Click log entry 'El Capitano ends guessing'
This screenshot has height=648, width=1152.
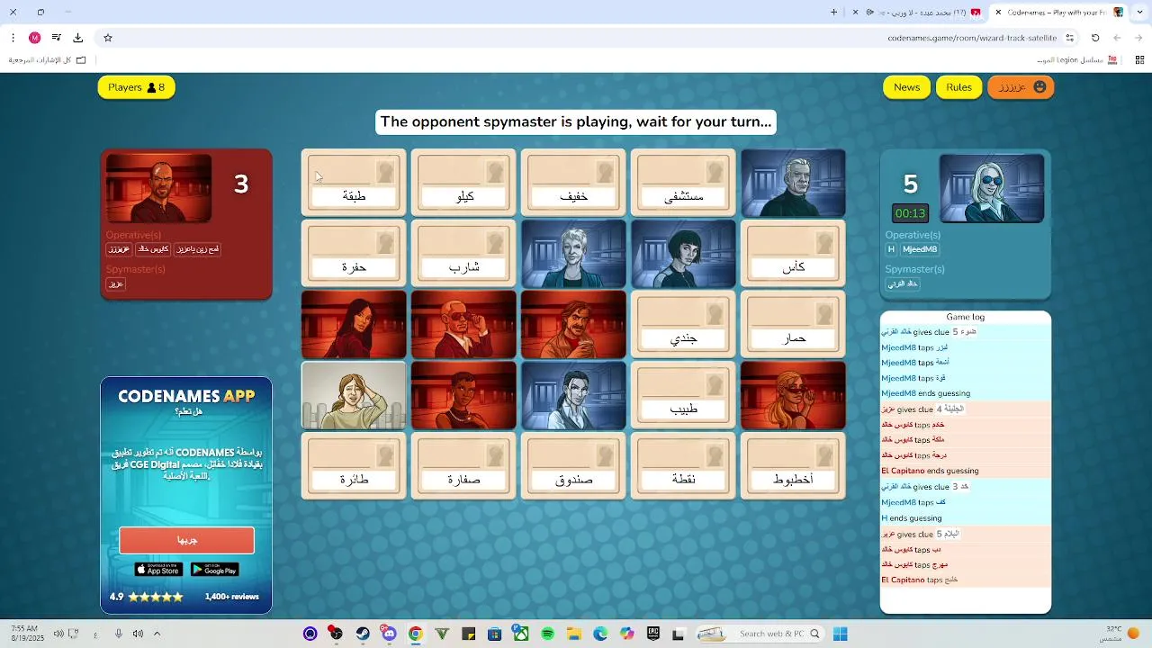tap(930, 471)
